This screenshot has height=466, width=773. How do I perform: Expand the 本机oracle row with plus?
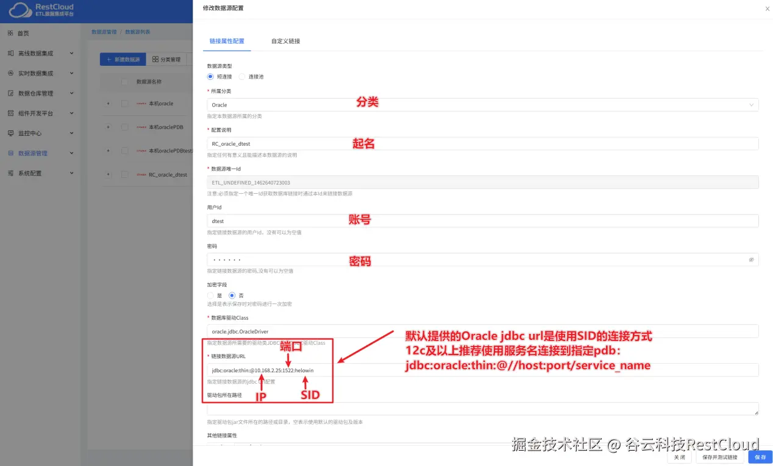point(109,104)
